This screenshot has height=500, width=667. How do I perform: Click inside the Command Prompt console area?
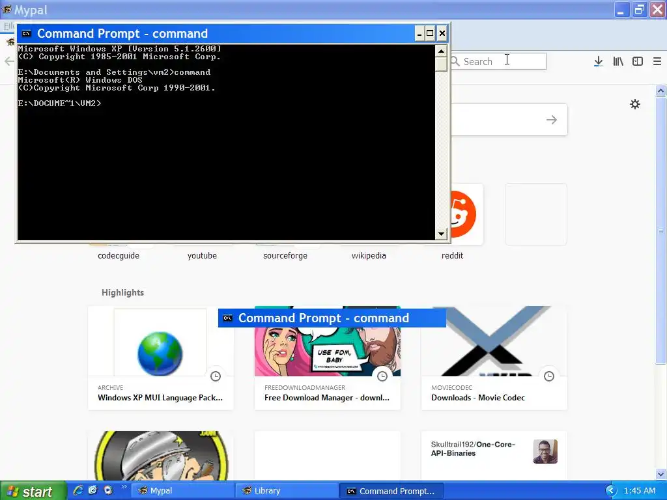pos(226,143)
